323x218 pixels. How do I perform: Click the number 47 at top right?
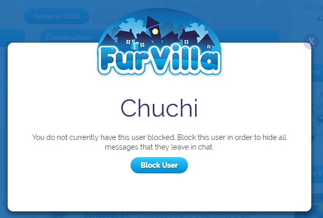tap(320, 19)
